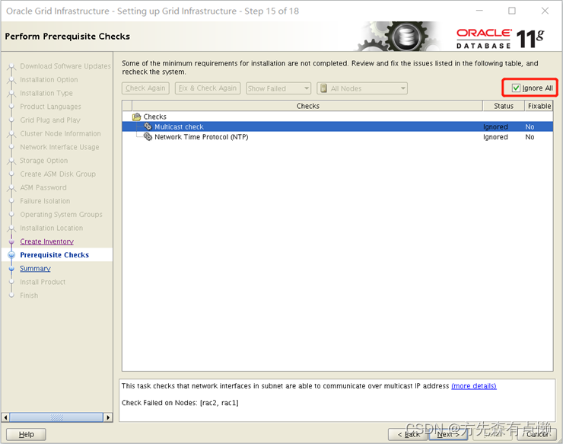Click the Prerequisite Checks step bullet icon
563x444 pixels.
[x=11, y=255]
